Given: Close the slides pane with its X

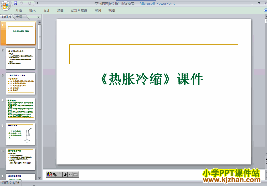Looking at the screenshot, I should pyautogui.click(x=38, y=17).
